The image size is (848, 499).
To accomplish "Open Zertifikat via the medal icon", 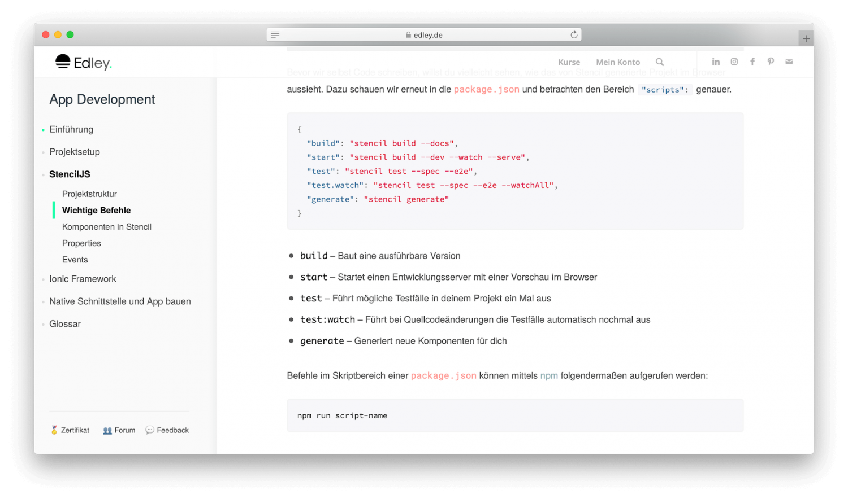I will click(54, 430).
